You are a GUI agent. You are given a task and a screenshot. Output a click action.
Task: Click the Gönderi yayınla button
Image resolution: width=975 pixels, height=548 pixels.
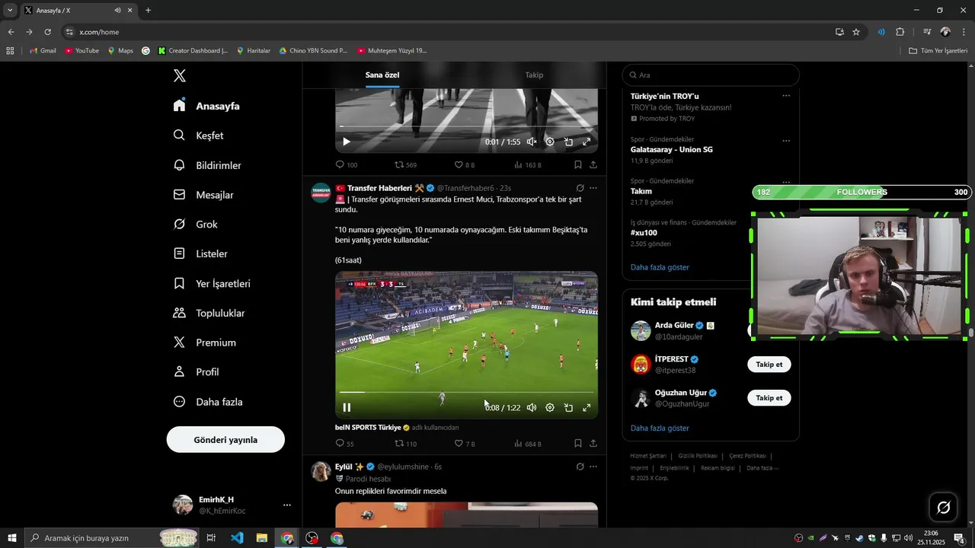coord(225,439)
